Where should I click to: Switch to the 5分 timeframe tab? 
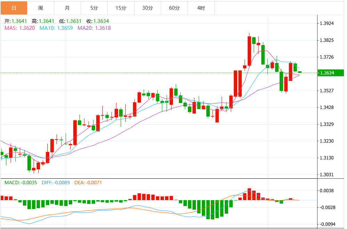coord(94,8)
